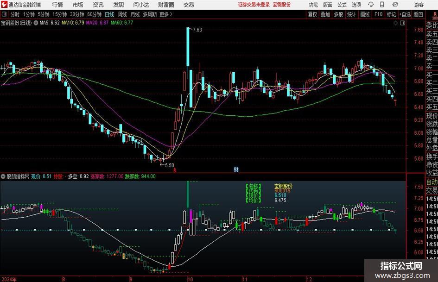Open the 版面 menu

point(328,5)
